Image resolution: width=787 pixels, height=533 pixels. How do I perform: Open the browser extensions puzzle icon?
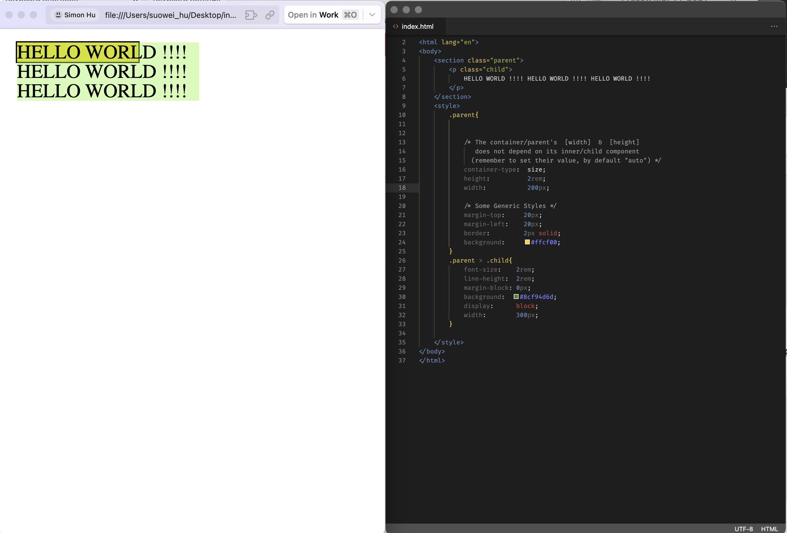coord(251,15)
